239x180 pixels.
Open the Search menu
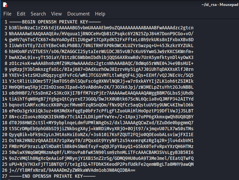[38, 14]
